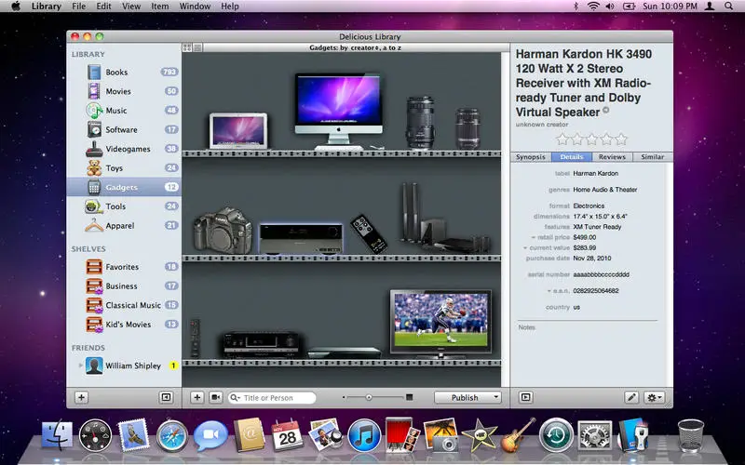
Task: Open Spotlight search in menu bar
Action: [728, 7]
